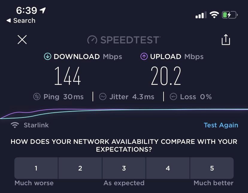Tap the Jitter wave icon

click(x=103, y=97)
